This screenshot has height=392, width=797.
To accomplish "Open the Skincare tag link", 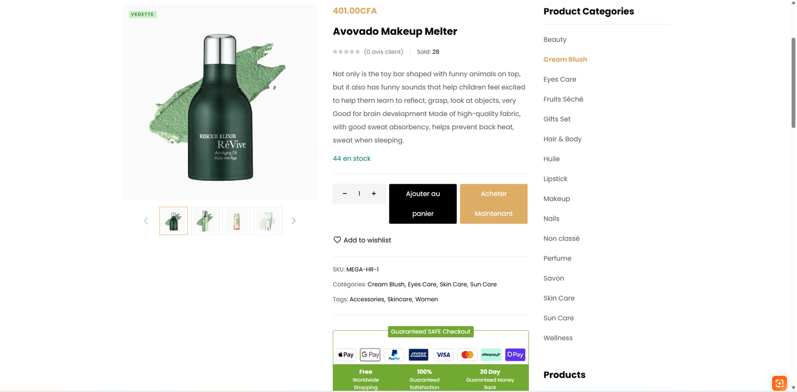I will click(399, 299).
